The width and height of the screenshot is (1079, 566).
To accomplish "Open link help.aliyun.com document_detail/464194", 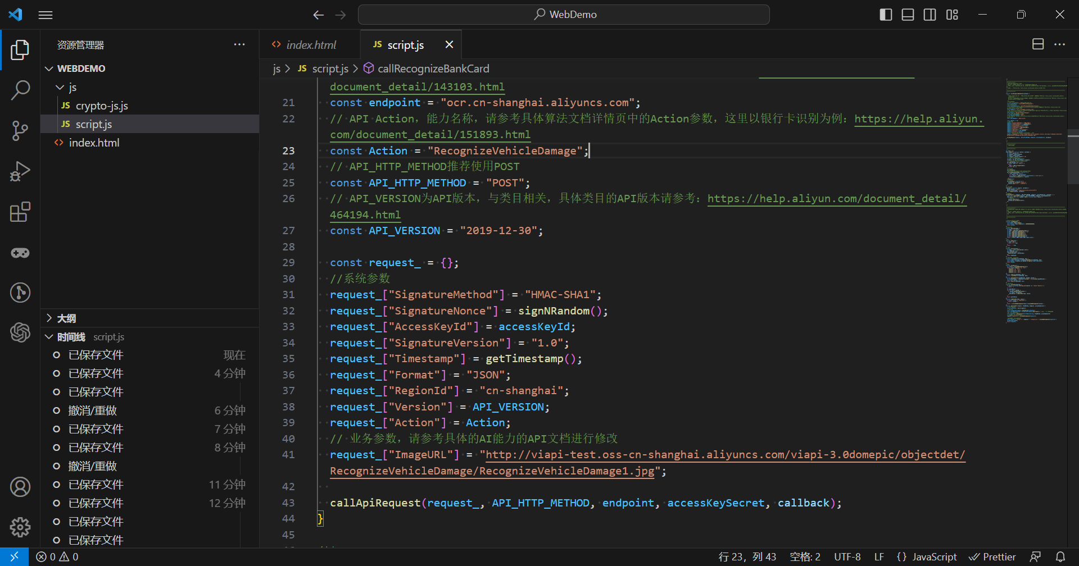I will 837,199.
